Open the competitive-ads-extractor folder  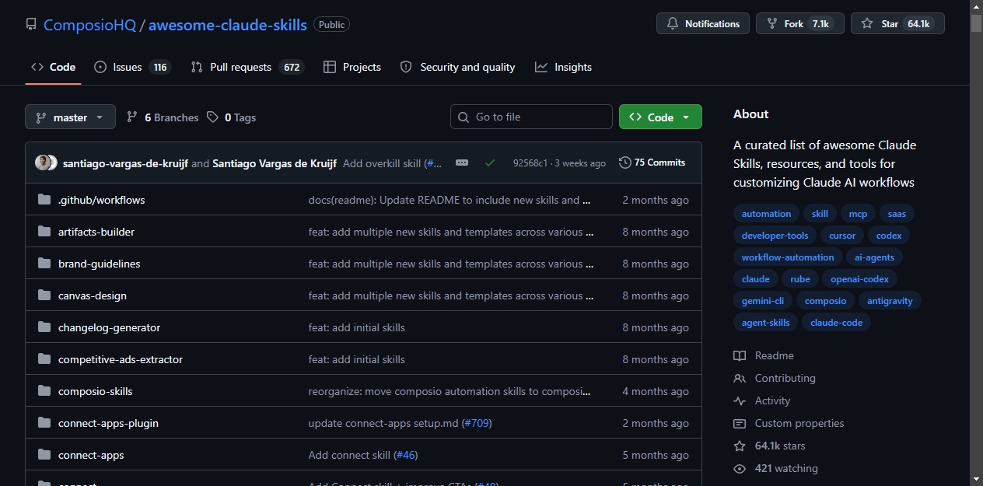[121, 359]
